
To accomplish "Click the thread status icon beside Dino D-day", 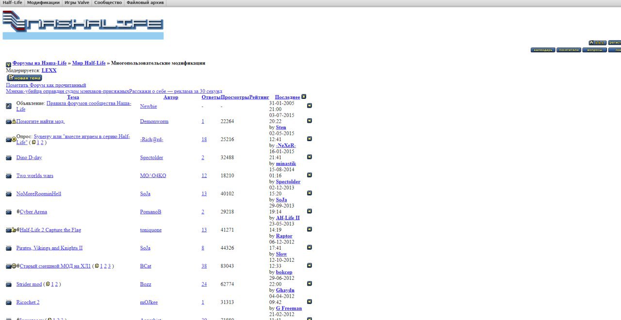I will click(x=8, y=158).
